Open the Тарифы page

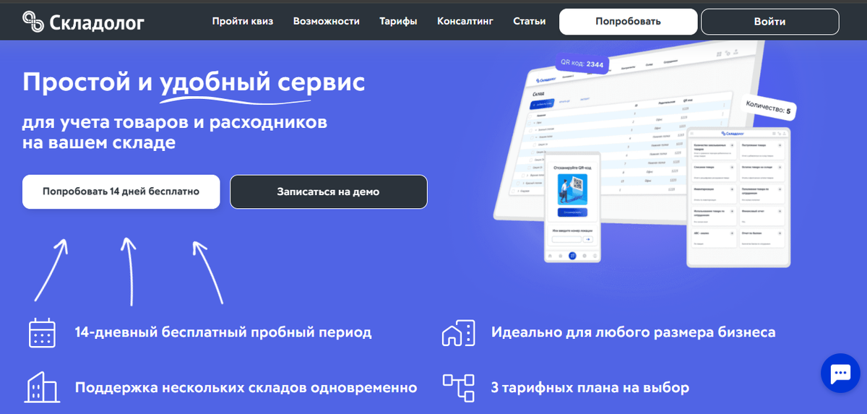[398, 22]
